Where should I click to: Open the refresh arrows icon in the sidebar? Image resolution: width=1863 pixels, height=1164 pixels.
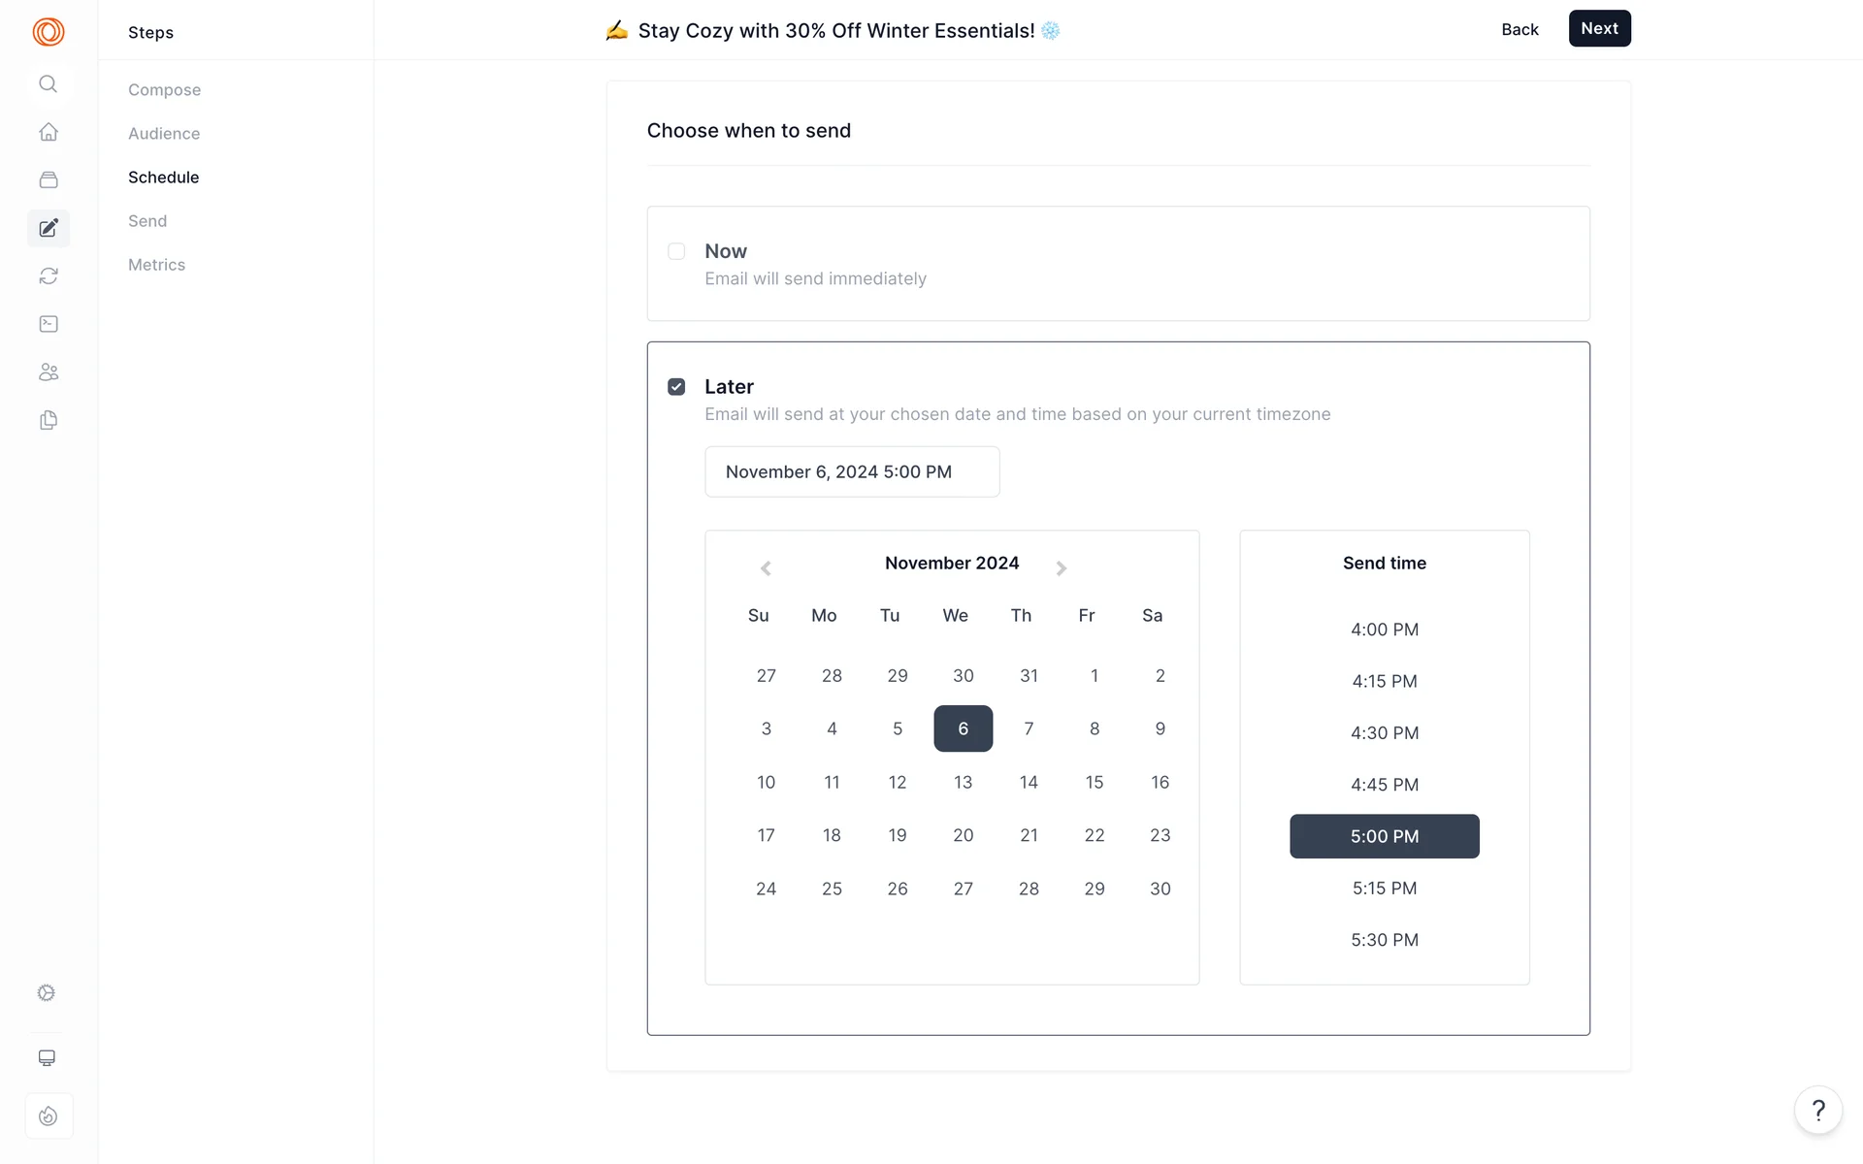(49, 276)
